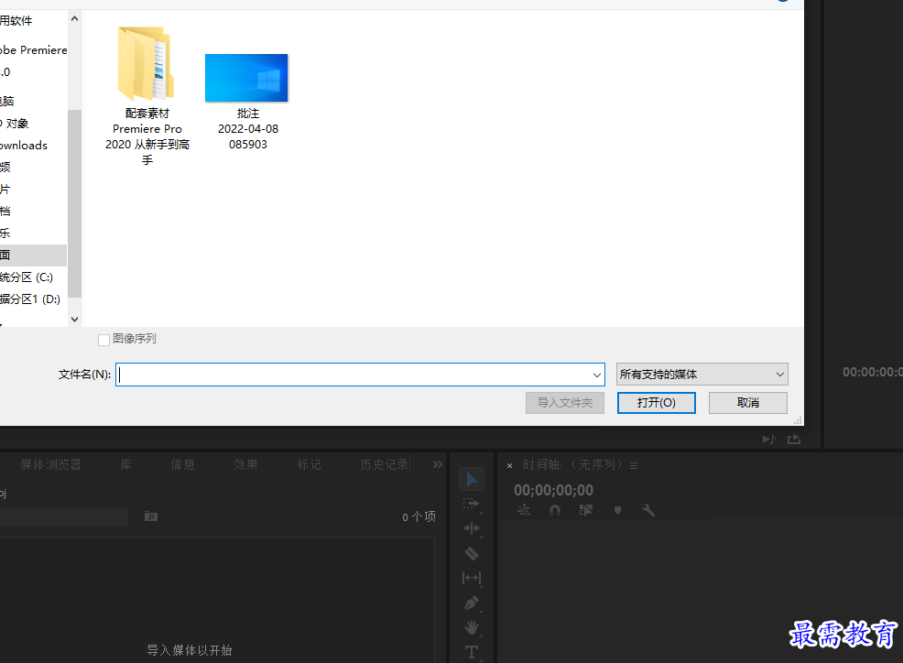Click the 0 个项 item count
This screenshot has height=663, width=903.
419,516
